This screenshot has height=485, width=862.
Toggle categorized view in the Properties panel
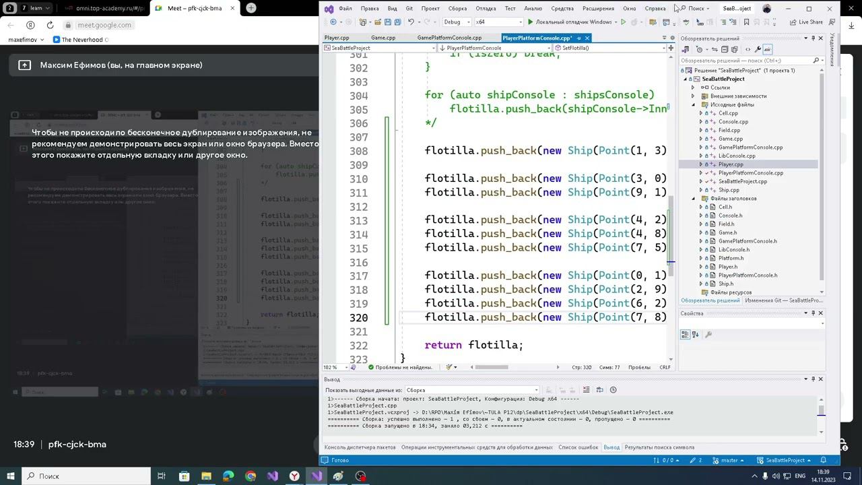click(x=686, y=334)
